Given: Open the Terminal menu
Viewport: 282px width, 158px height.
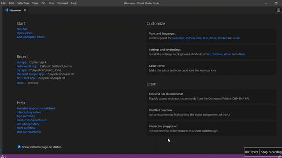Looking at the screenshot, I should point(63,3).
